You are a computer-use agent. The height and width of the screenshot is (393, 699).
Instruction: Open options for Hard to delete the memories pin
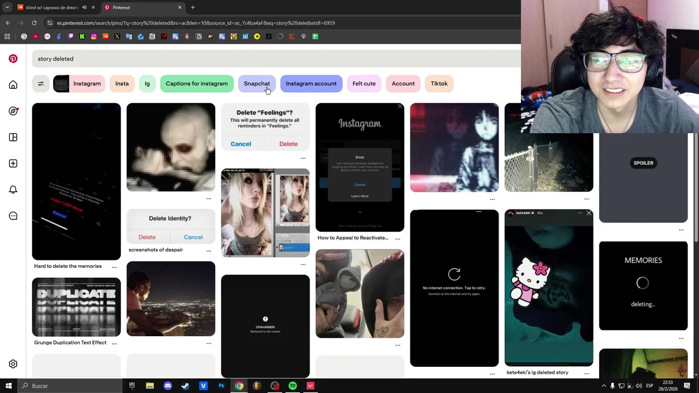pyautogui.click(x=114, y=267)
